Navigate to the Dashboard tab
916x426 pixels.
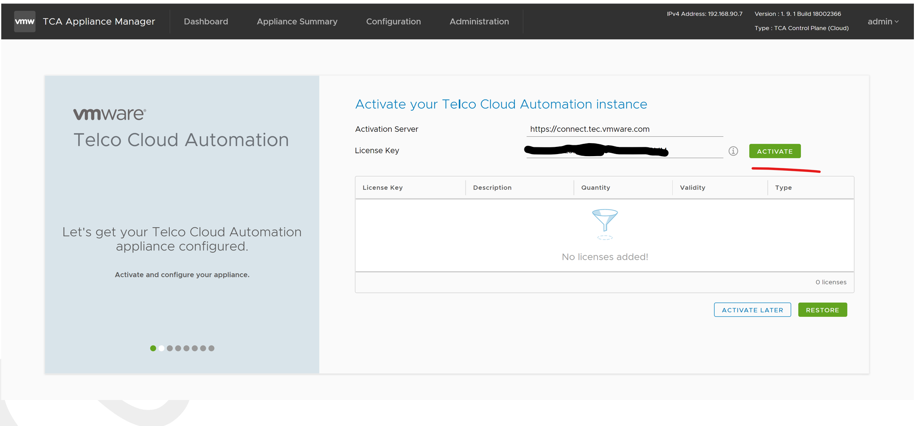[x=206, y=21]
